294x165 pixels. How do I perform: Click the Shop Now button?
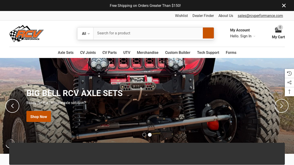39,117
